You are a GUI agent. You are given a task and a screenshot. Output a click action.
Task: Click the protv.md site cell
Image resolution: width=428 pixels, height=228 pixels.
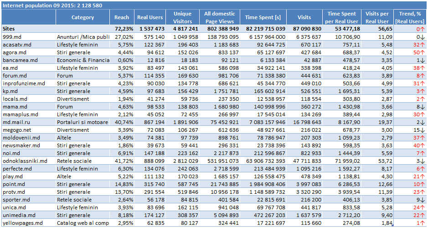28,192
